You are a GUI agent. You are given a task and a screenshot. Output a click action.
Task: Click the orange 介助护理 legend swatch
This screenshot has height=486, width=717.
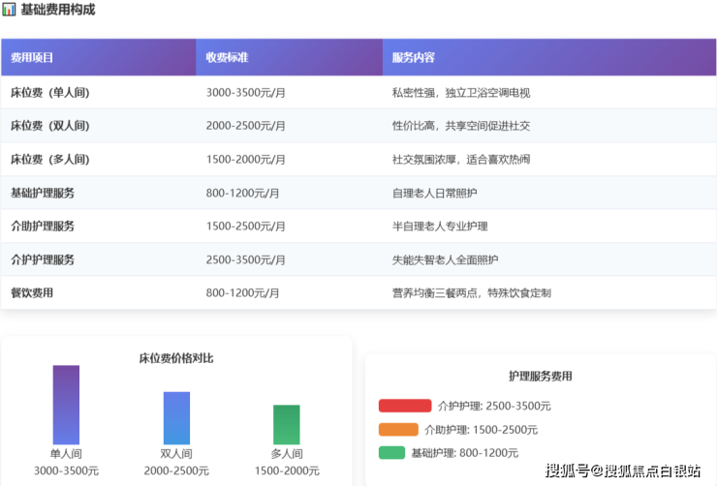[398, 429]
